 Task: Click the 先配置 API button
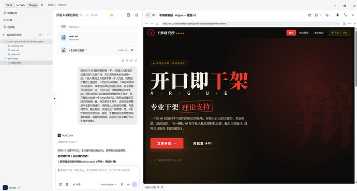pyautogui.click(x=203, y=143)
